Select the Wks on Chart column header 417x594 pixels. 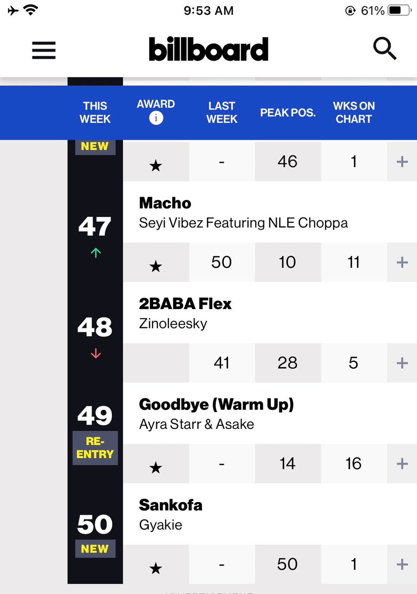(354, 113)
